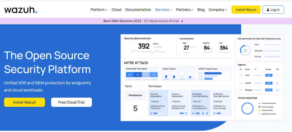
Task: Click the alerts -36% change indicator
Action: pos(157,47)
